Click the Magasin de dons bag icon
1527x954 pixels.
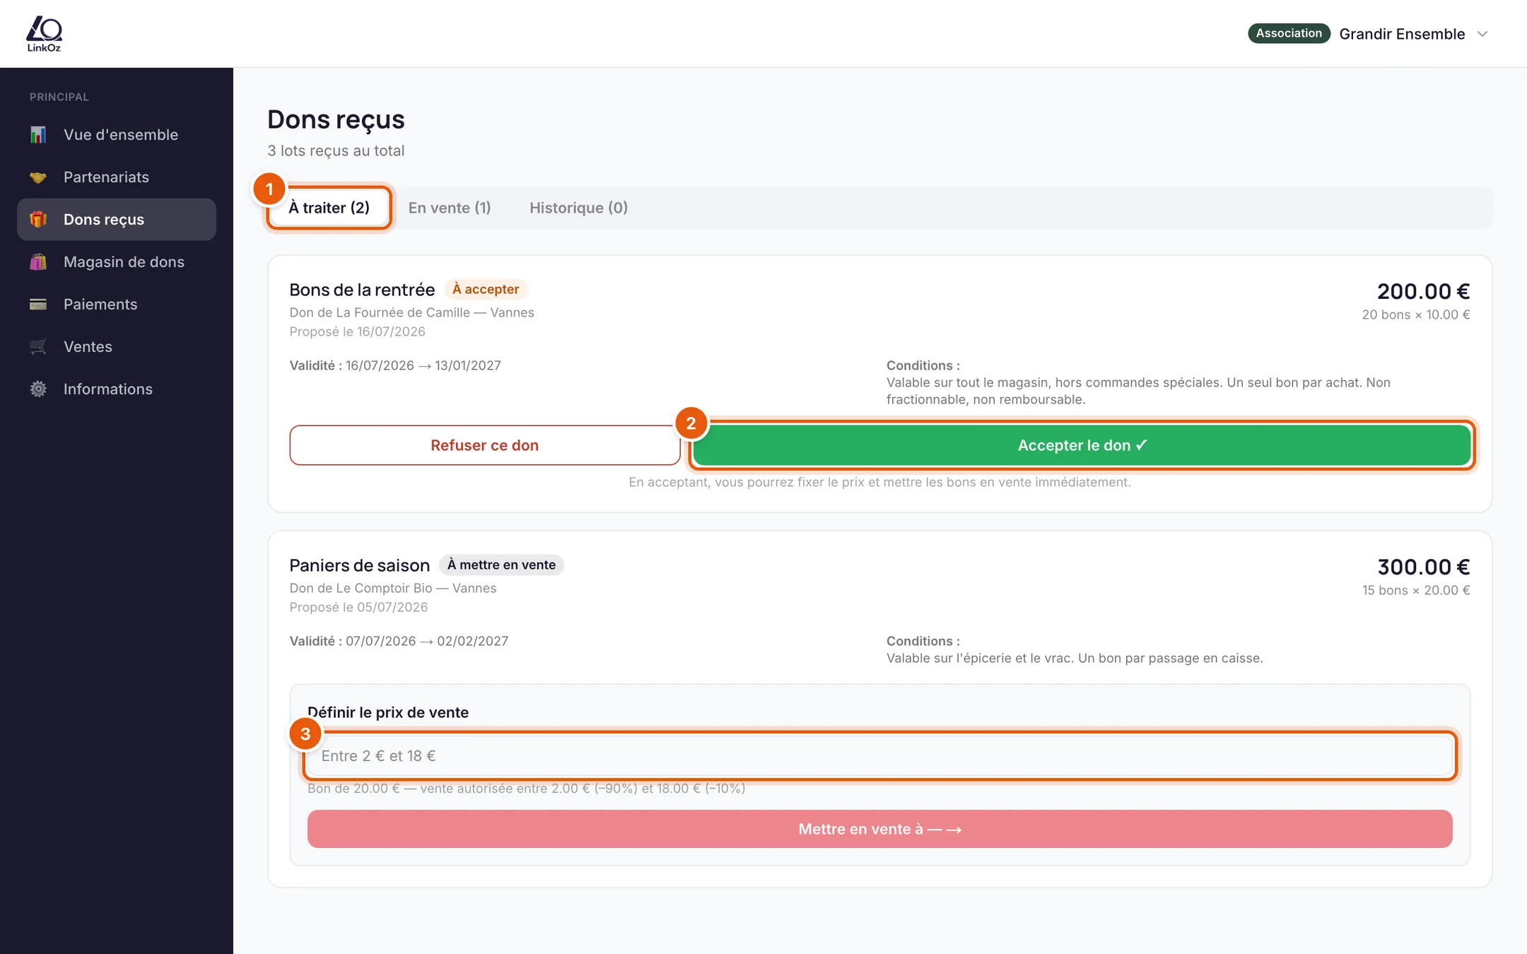click(38, 261)
